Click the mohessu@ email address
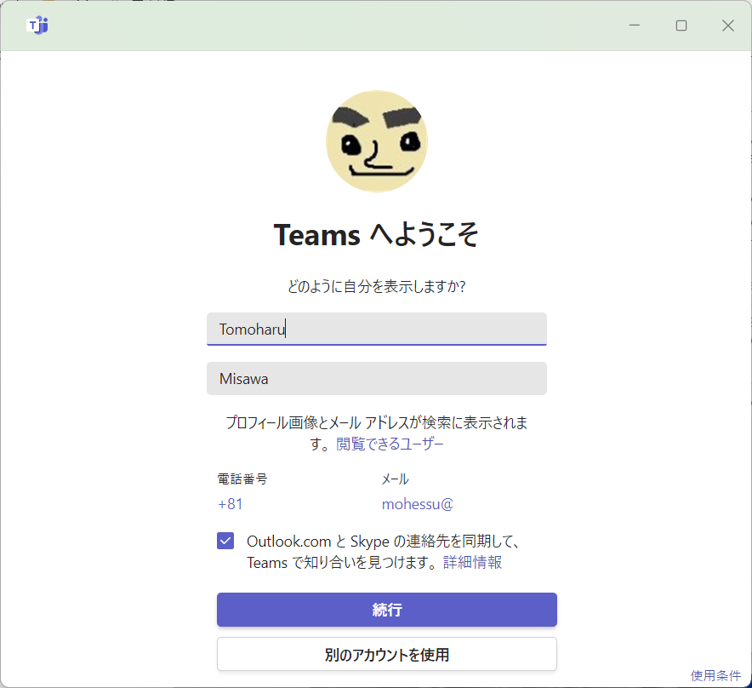The height and width of the screenshot is (688, 752). 417,504
